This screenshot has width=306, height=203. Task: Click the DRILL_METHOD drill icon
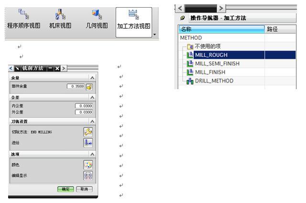click(x=190, y=81)
